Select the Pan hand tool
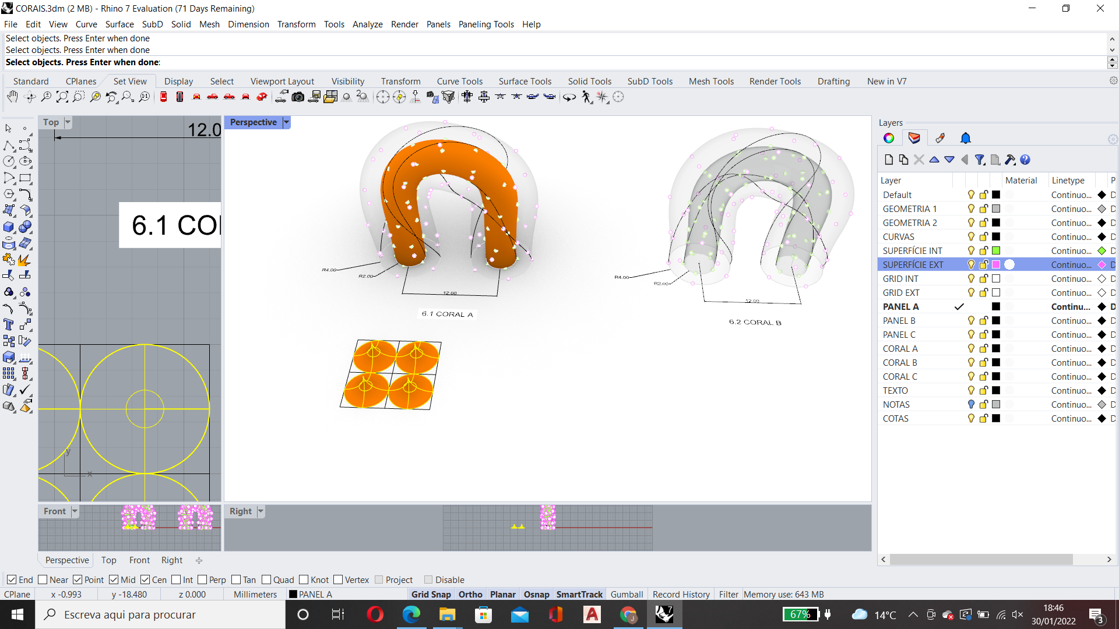This screenshot has width=1119, height=629. pyautogui.click(x=12, y=97)
